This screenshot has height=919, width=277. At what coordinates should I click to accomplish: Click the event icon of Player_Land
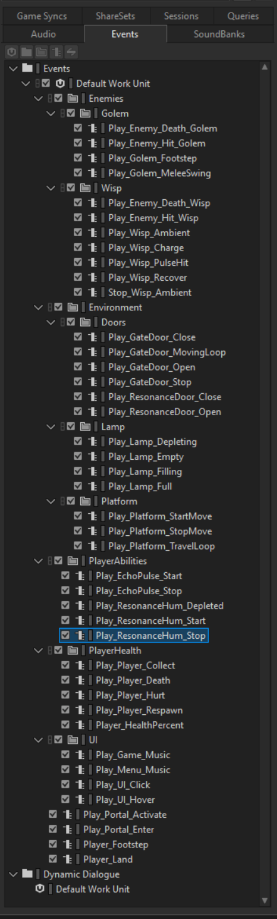[67, 859]
